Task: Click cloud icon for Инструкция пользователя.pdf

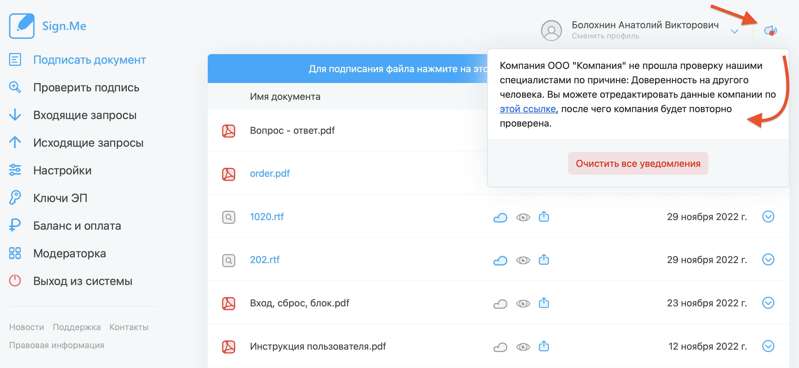Action: (x=500, y=347)
